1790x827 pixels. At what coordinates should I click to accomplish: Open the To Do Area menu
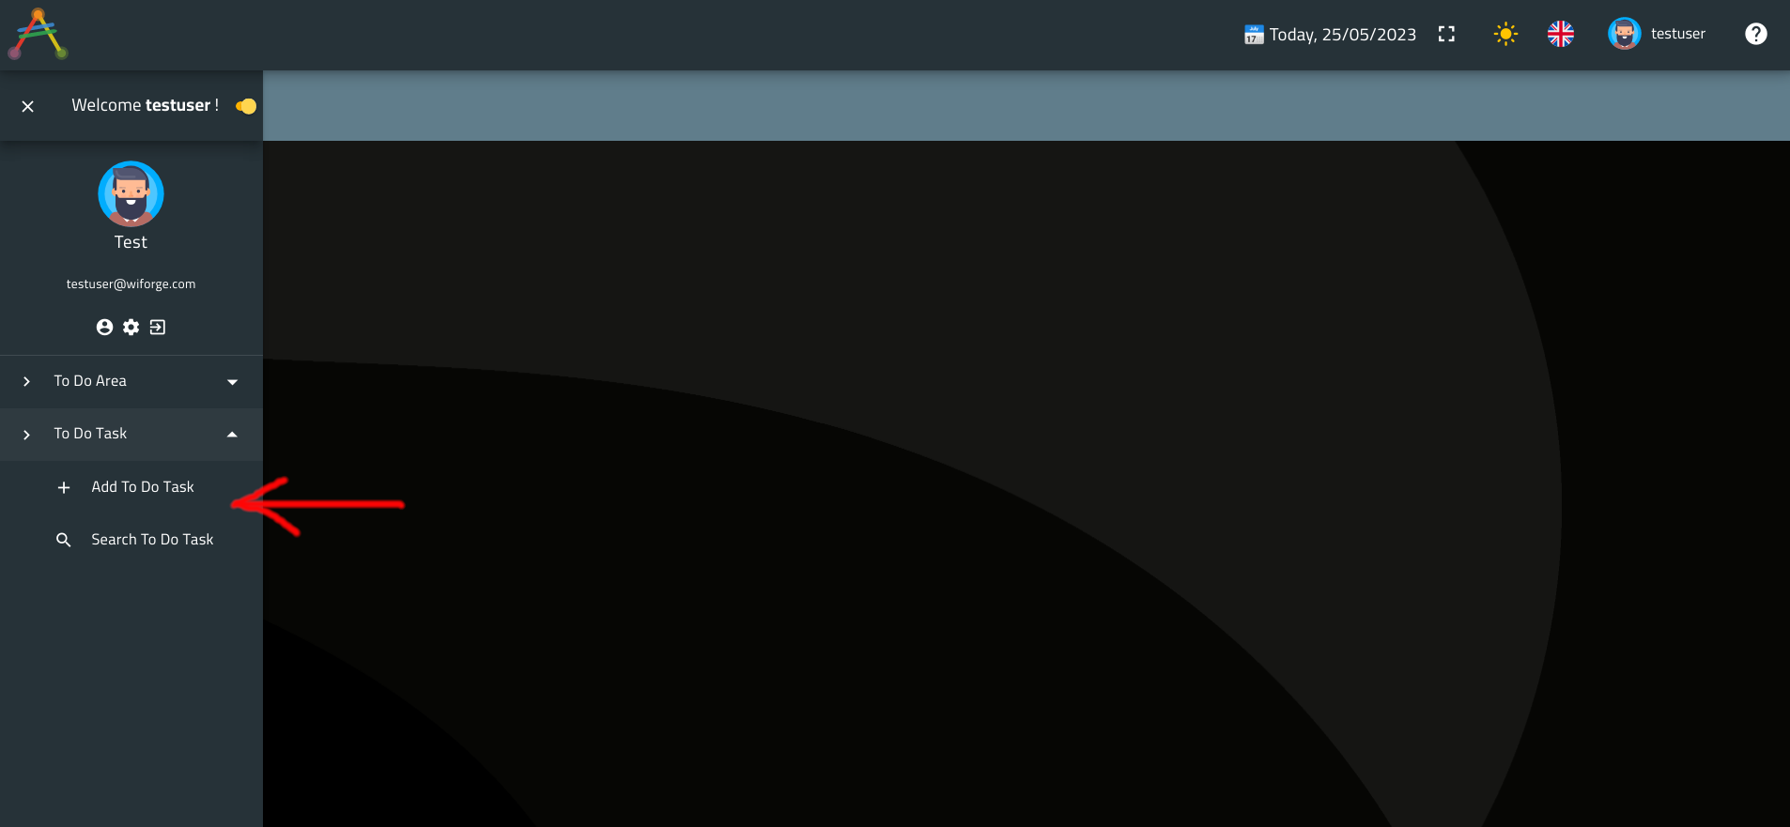click(131, 381)
